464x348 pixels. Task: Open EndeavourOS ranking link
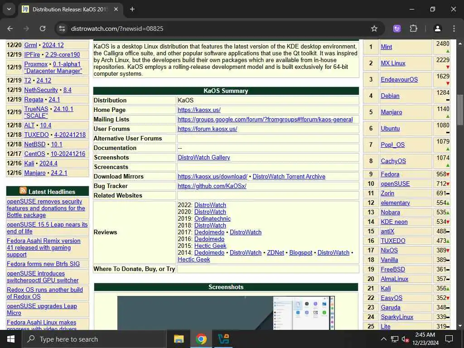point(399,79)
